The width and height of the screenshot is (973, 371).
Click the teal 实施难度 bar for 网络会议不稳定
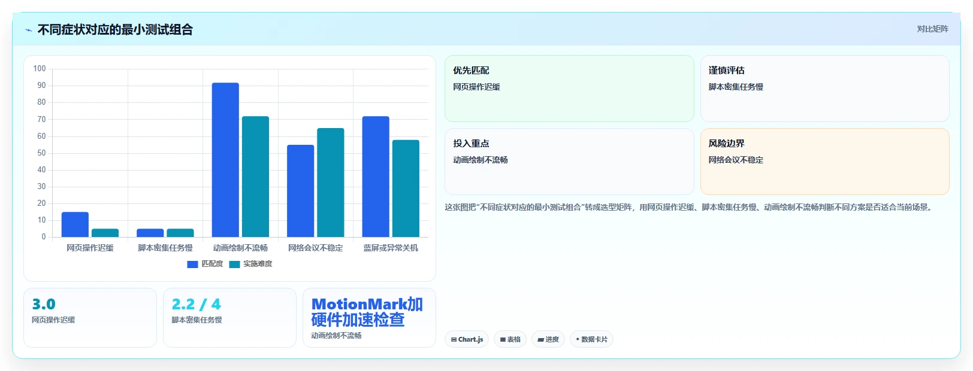pyautogui.click(x=330, y=183)
